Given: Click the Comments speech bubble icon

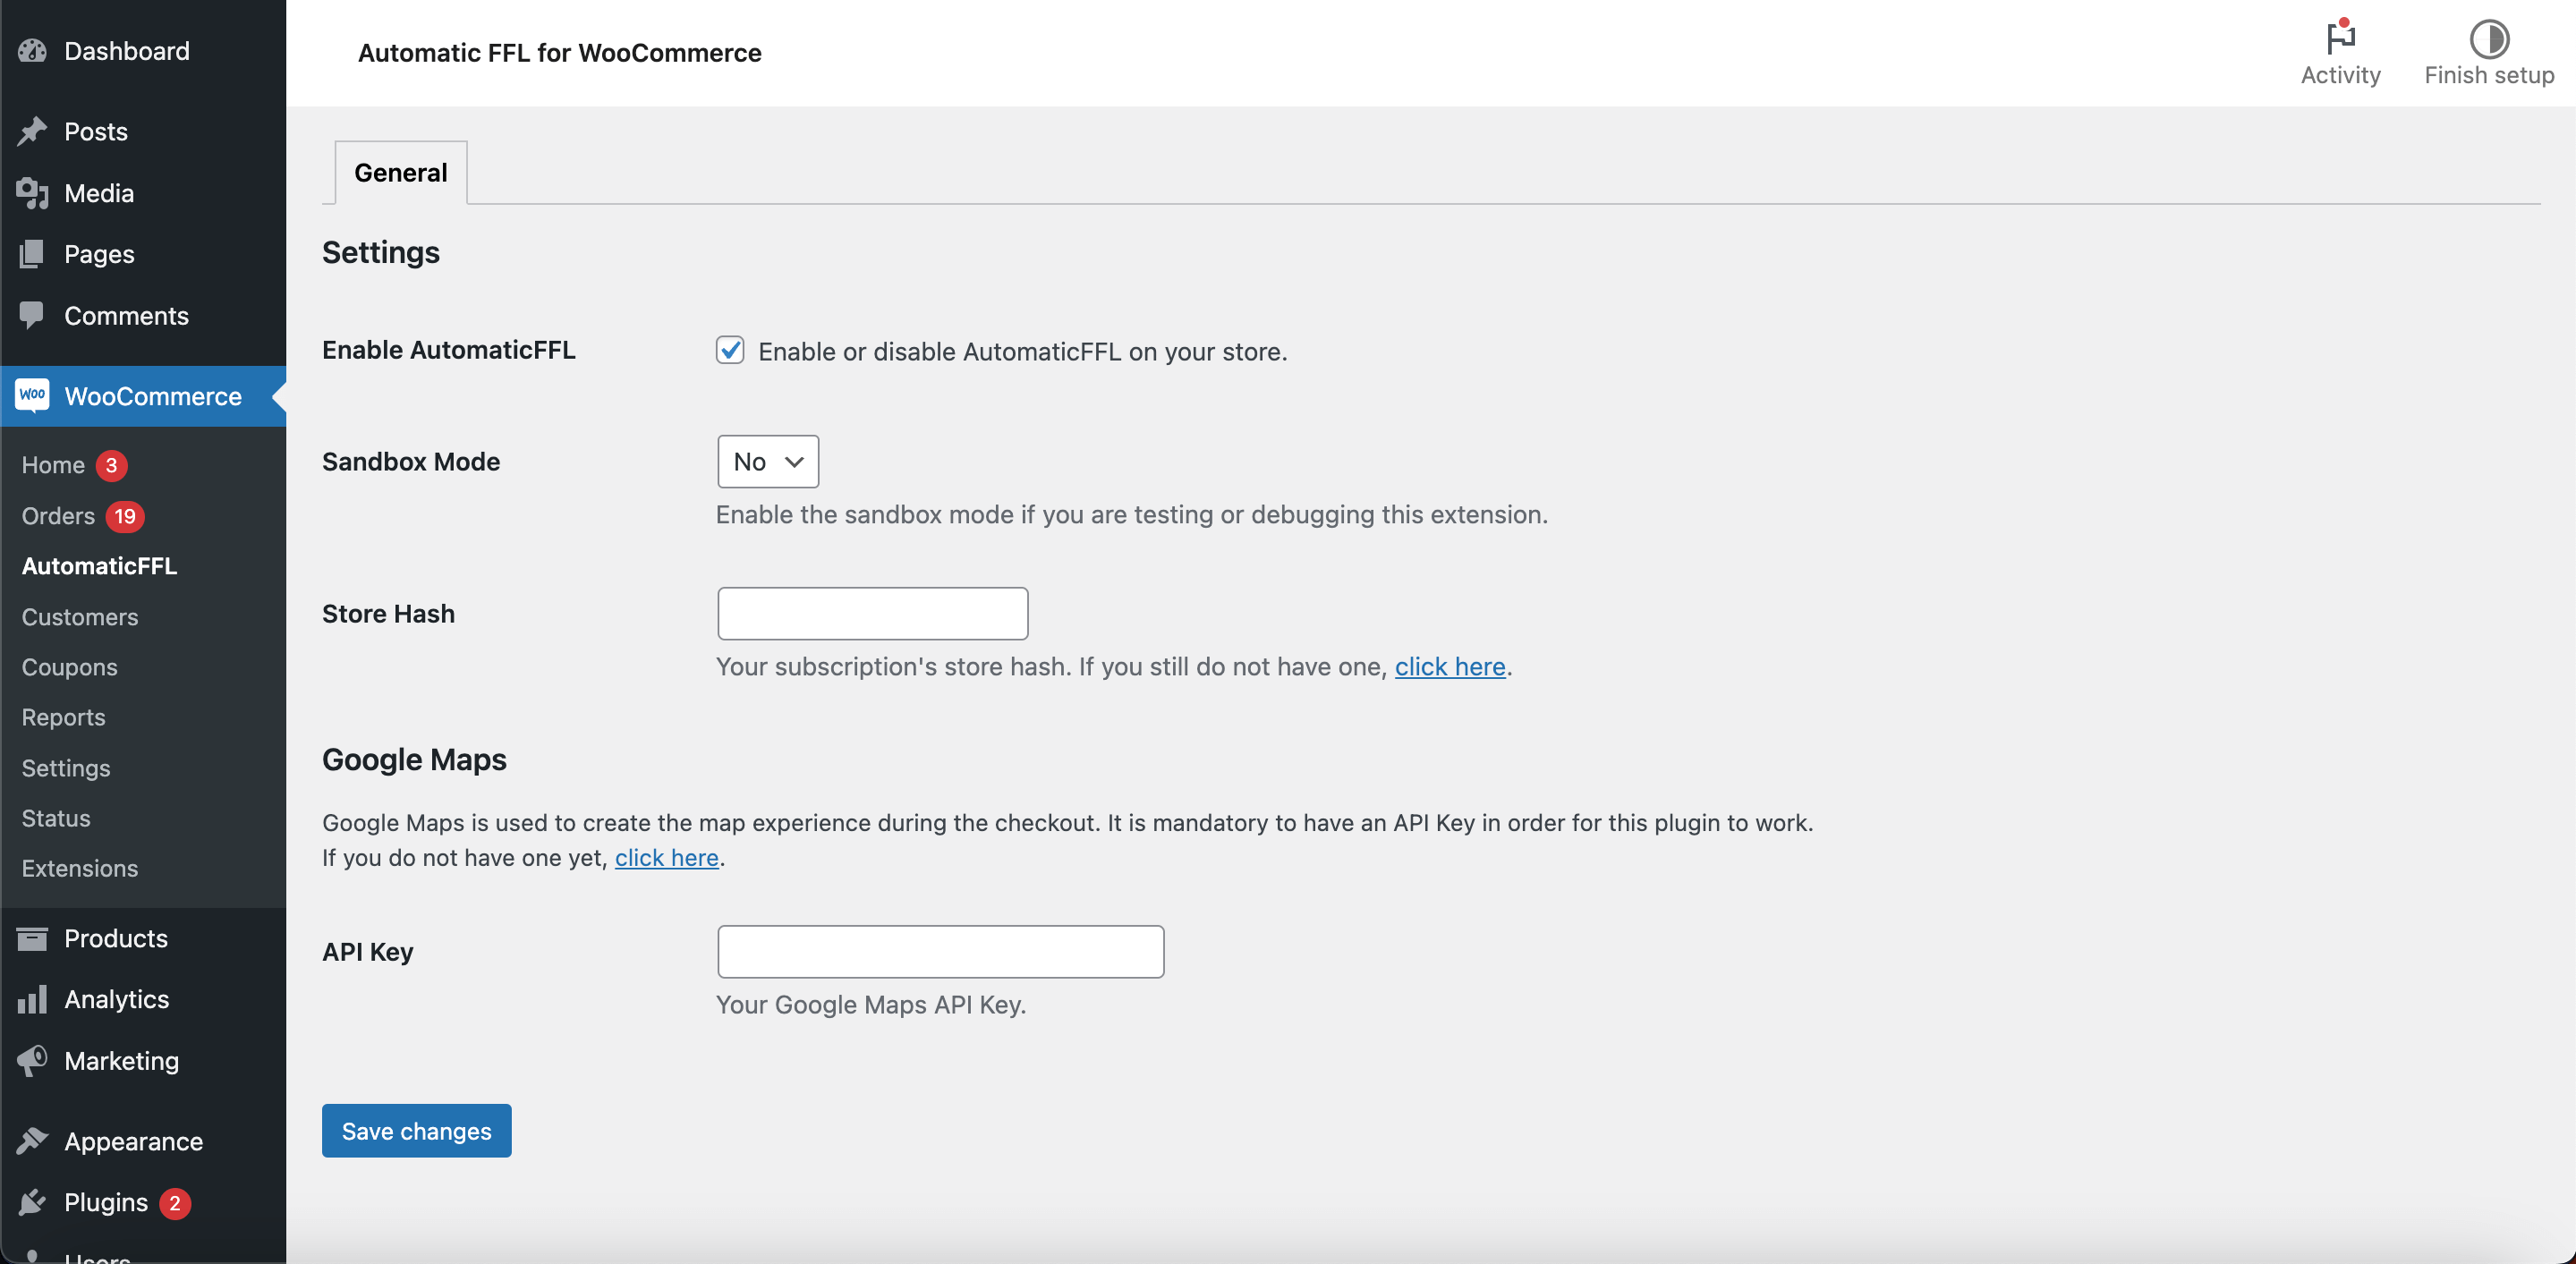Looking at the screenshot, I should pyautogui.click(x=32, y=315).
